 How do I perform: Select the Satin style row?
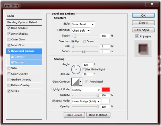click(x=24, y=68)
